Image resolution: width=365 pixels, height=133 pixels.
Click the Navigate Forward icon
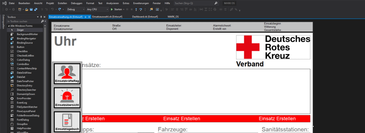click(13, 9)
